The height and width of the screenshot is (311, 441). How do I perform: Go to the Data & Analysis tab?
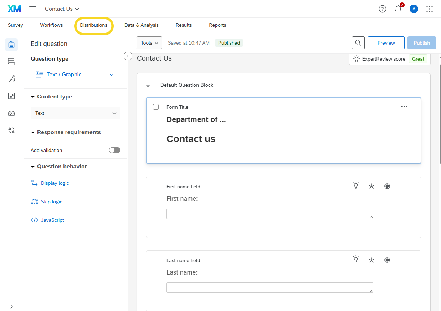pyautogui.click(x=142, y=25)
